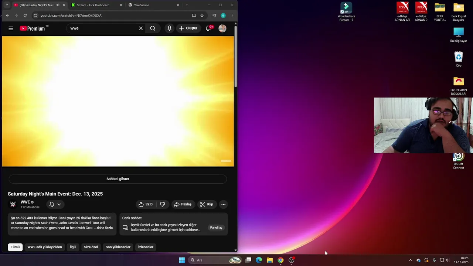The width and height of the screenshot is (473, 266).
Task: Open Chrome media controls icon
Action: [x=214, y=16]
